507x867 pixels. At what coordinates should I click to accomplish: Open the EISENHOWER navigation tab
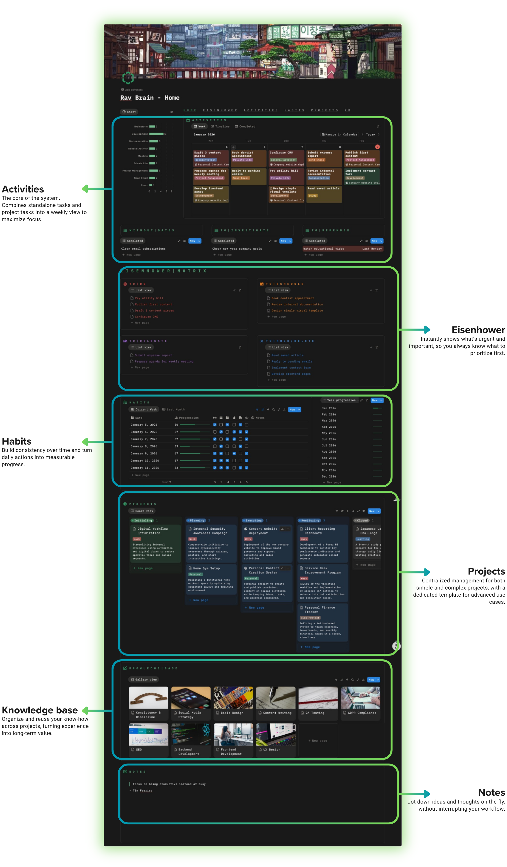pyautogui.click(x=220, y=110)
